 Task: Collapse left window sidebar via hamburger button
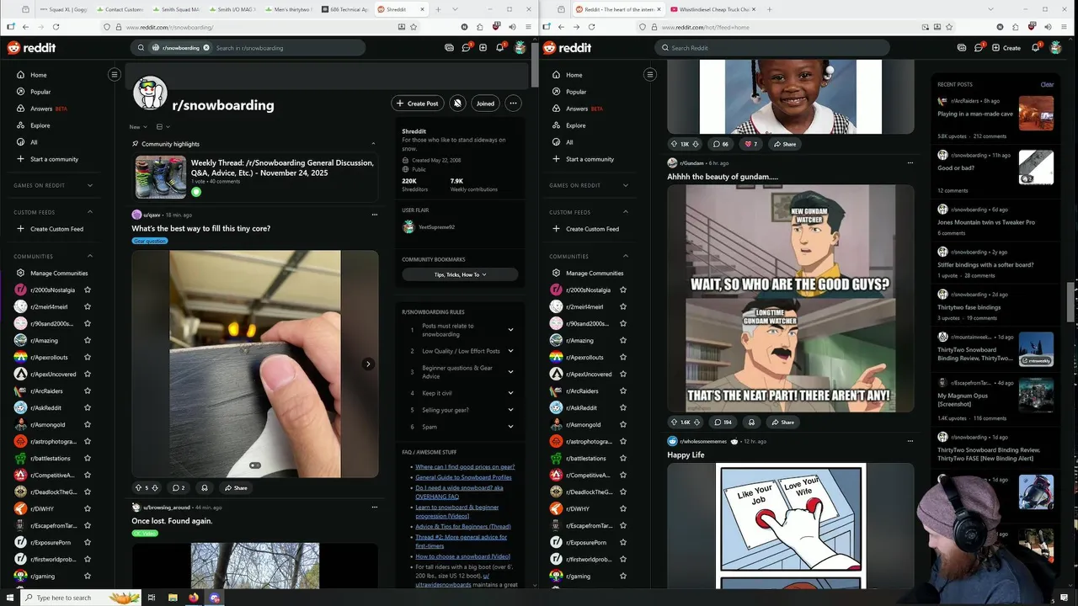[x=115, y=75]
